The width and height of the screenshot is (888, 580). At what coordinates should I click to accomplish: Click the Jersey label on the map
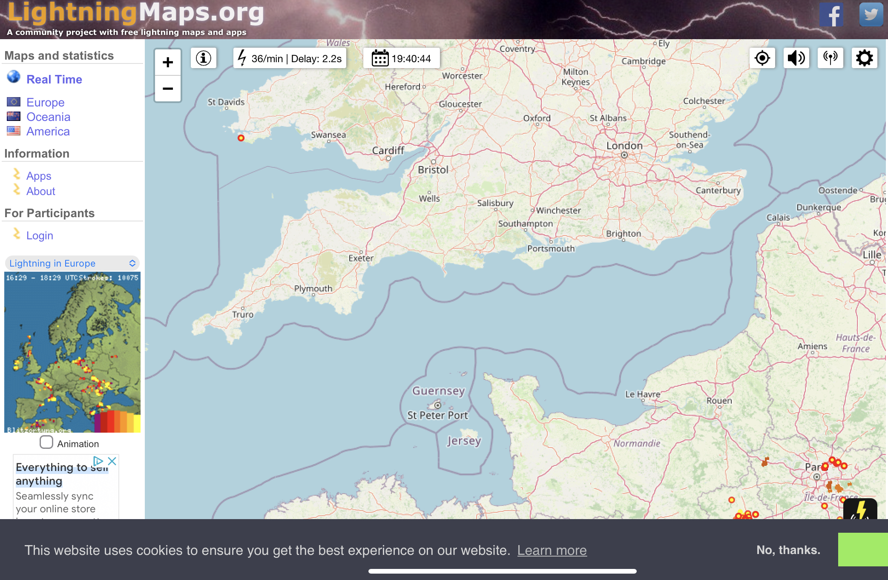coord(464,441)
